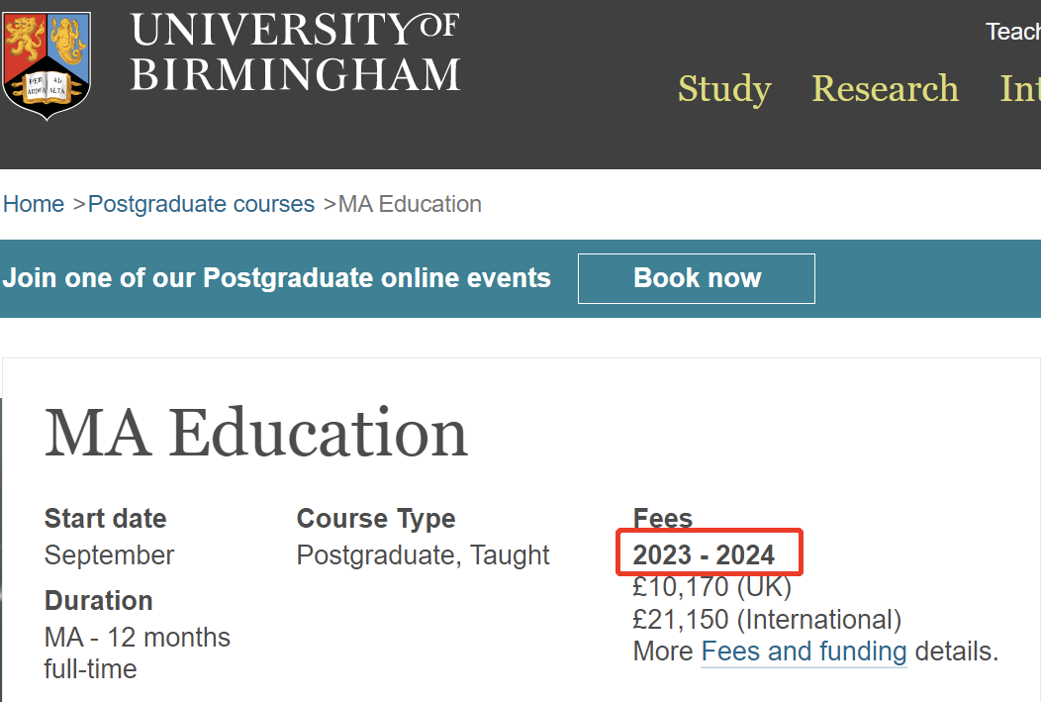This screenshot has height=702, width=1041.
Task: Click the MA Education page heading
Action: pyautogui.click(x=256, y=433)
